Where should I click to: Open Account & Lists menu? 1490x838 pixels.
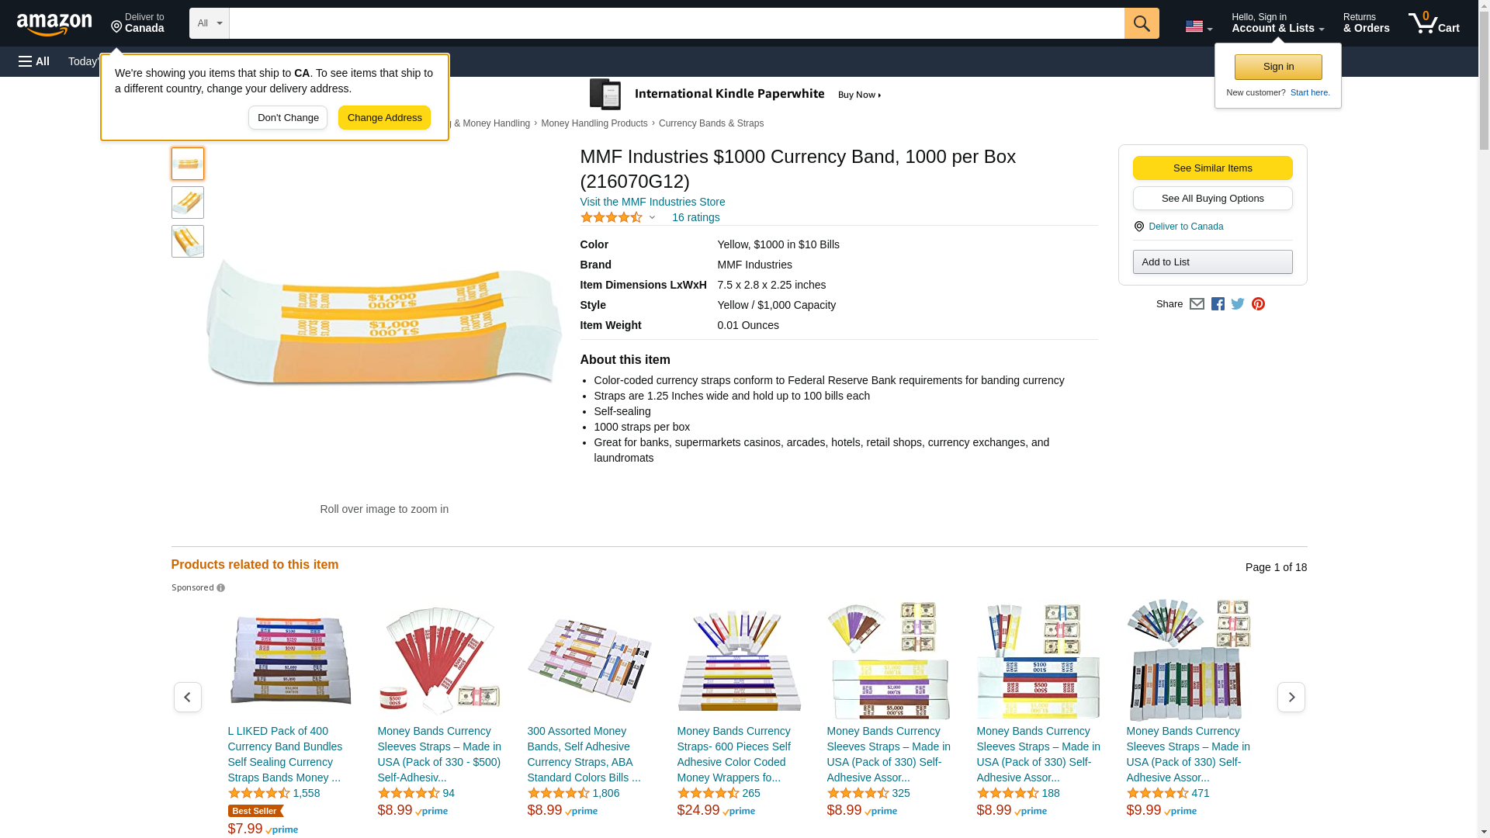click(1277, 23)
